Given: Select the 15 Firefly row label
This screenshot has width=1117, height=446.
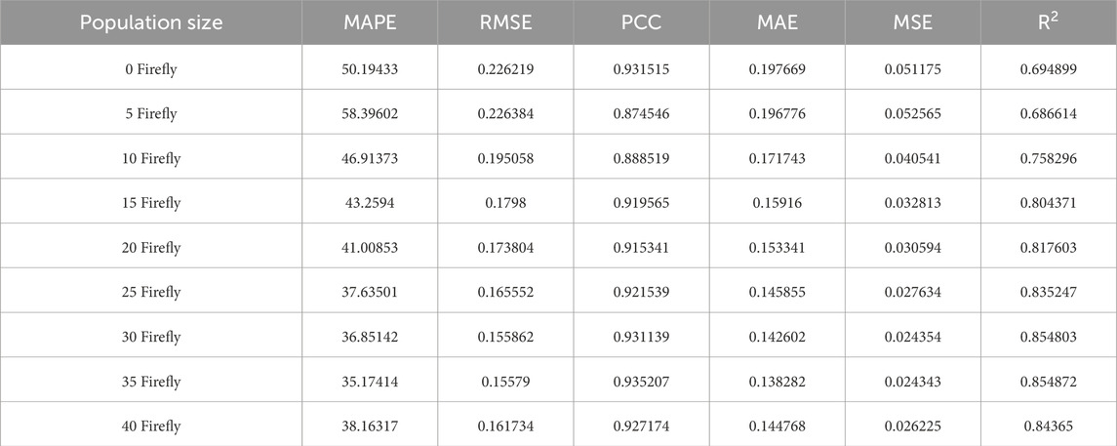Looking at the screenshot, I should pos(150,203).
